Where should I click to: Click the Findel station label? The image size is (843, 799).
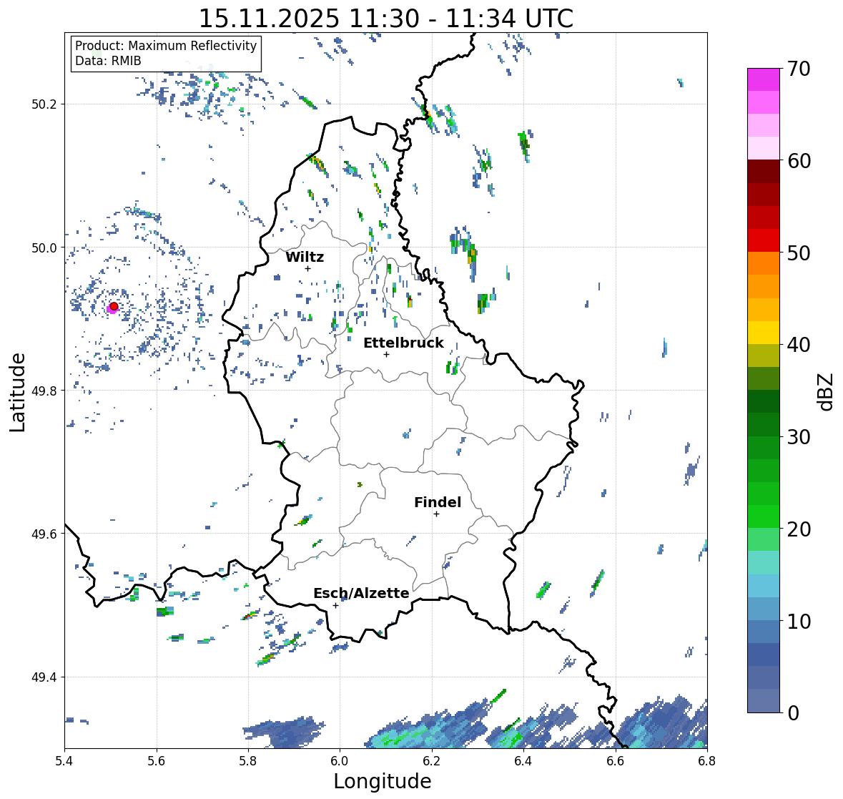(x=438, y=502)
